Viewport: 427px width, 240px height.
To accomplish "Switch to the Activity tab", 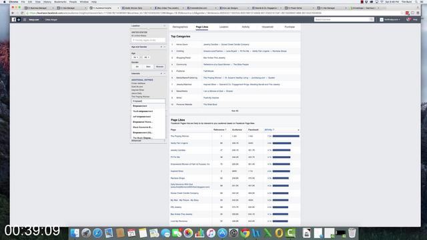I will coord(246,27).
